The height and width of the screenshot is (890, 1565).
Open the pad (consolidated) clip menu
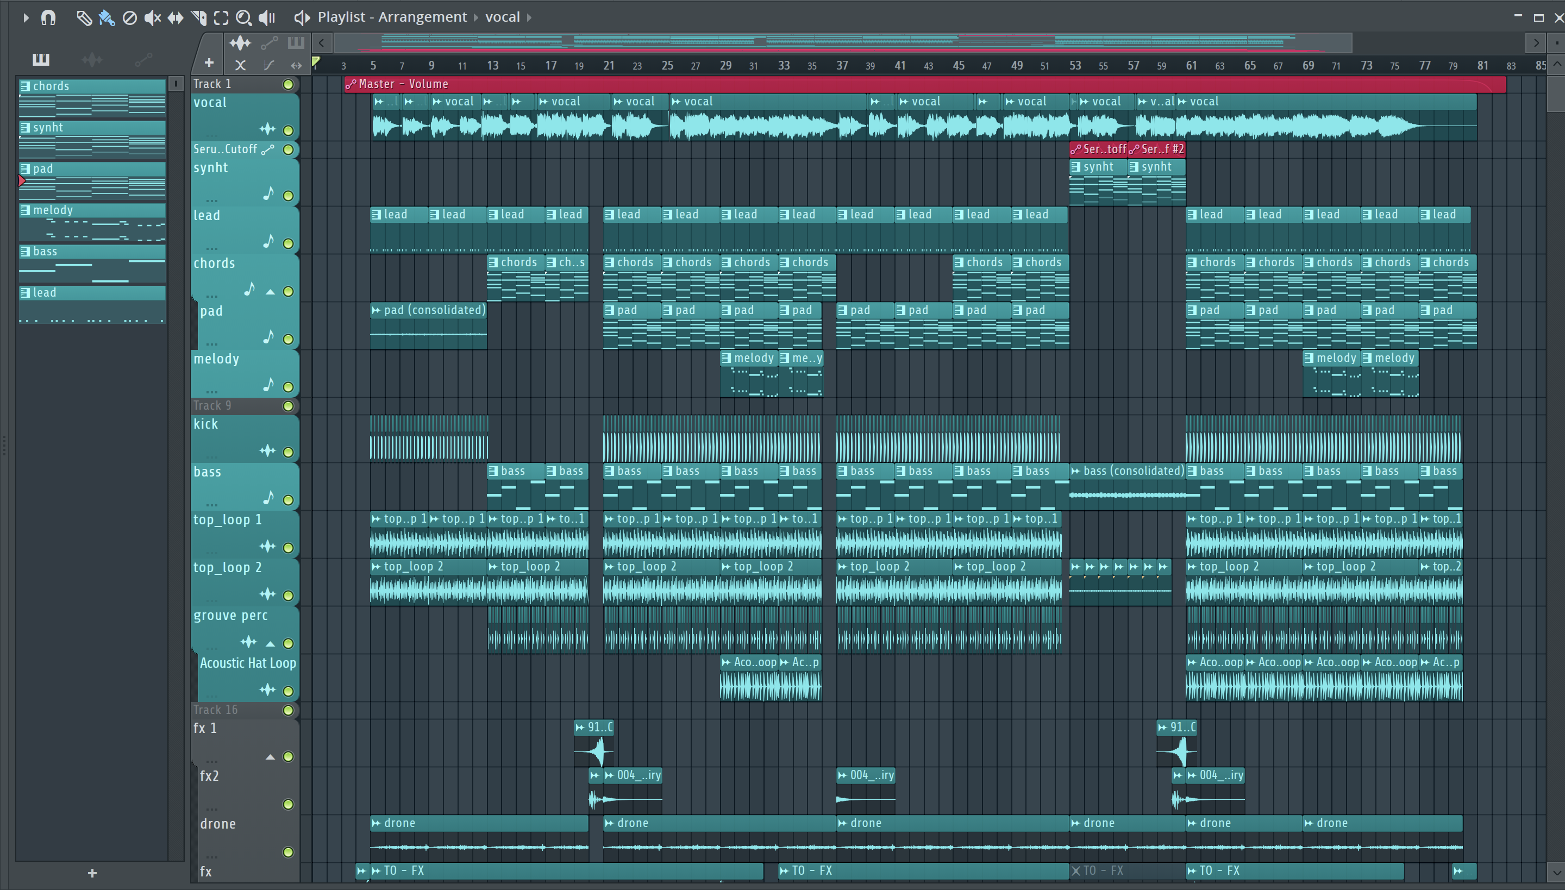377,311
